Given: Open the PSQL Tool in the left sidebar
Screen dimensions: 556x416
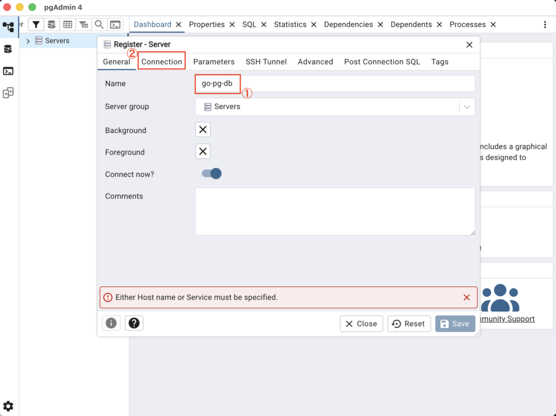Looking at the screenshot, I should coord(8,71).
